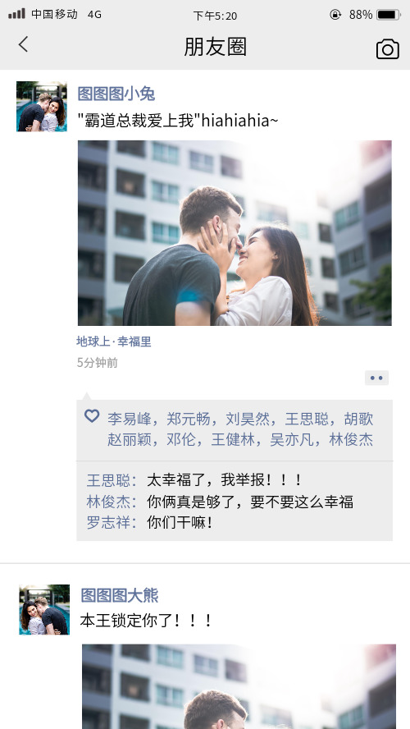This screenshot has width=410, height=729.
Task: Tap the back arrow in the header
Action: pos(23,44)
